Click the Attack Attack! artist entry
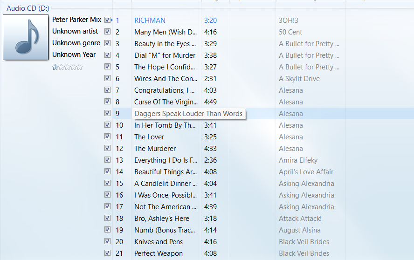The width and height of the screenshot is (414, 260). point(300,218)
